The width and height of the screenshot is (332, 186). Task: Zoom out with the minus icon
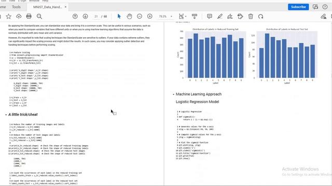click(140, 16)
